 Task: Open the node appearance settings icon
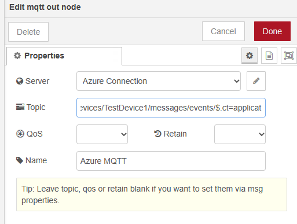pos(289,56)
